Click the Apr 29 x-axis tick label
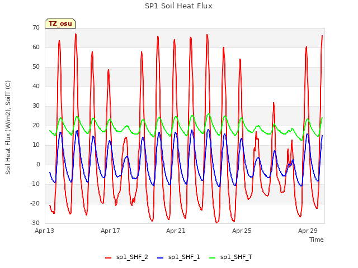358x268 pixels. click(x=308, y=231)
